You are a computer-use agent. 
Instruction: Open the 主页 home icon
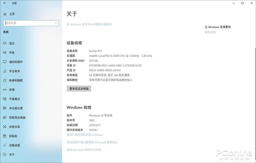5,14
